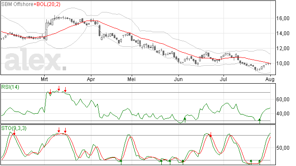The image size is (296, 166).
Task: Click the 10,00 price axis value
Action: (x=283, y=63)
